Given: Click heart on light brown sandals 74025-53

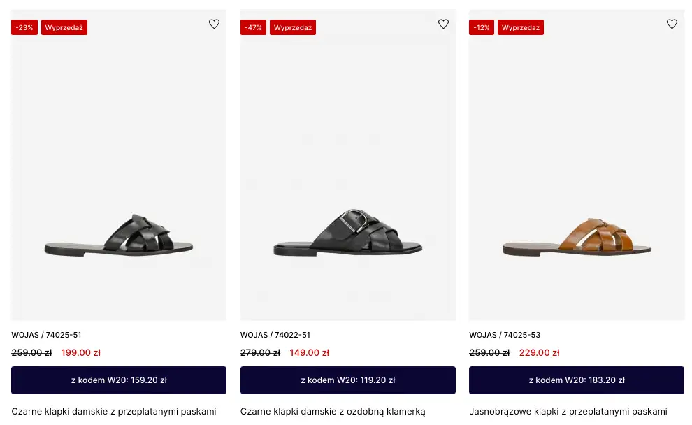Looking at the screenshot, I should point(672,24).
